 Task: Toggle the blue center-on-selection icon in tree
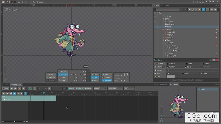[x=203, y=10]
